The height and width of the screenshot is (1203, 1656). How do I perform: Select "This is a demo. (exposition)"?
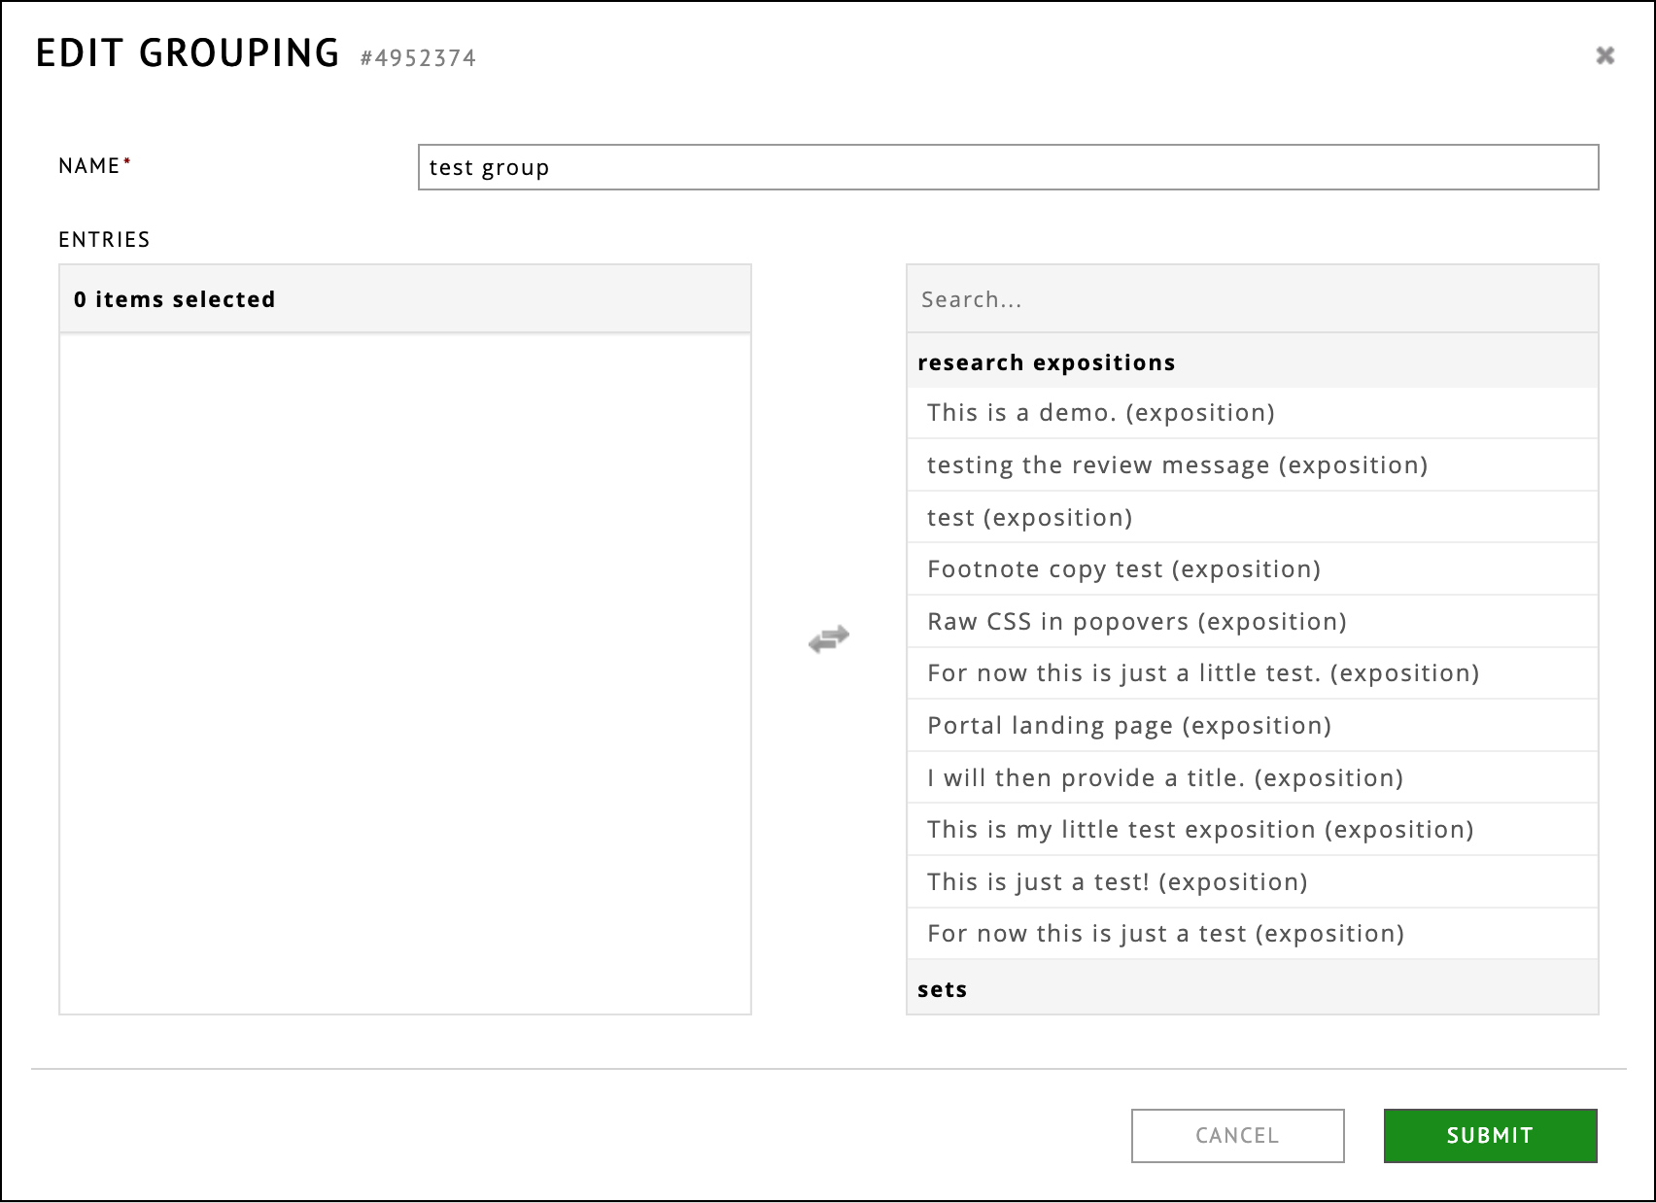[x=1252, y=413]
